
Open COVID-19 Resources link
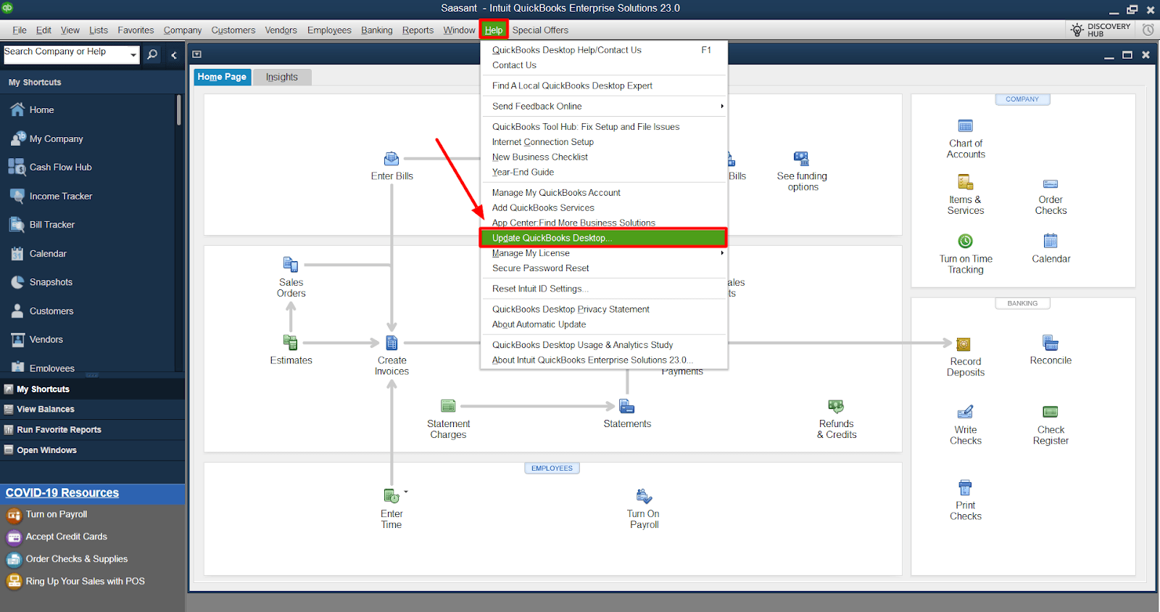62,493
